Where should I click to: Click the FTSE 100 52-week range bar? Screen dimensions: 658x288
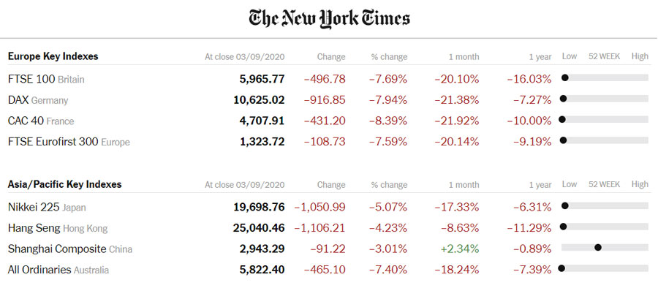pos(605,77)
